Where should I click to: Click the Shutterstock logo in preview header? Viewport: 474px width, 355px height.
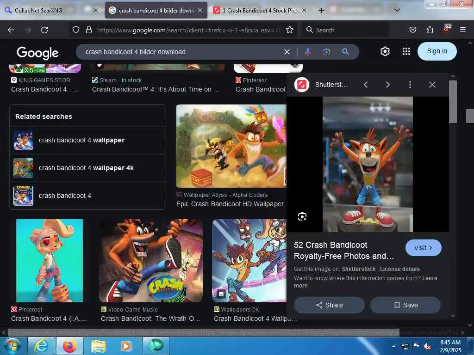[x=302, y=85]
